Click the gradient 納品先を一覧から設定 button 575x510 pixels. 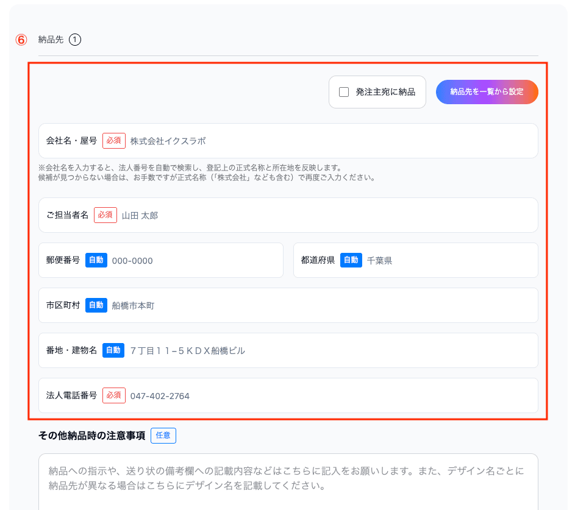pyautogui.click(x=487, y=92)
